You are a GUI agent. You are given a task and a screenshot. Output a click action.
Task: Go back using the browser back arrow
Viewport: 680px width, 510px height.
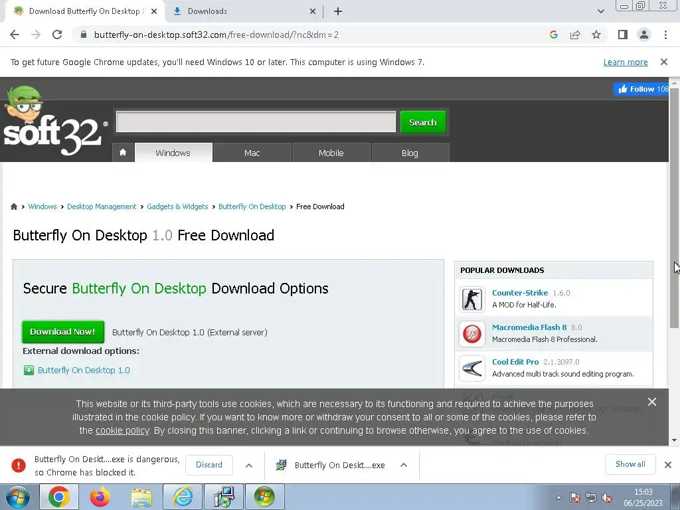click(x=15, y=35)
